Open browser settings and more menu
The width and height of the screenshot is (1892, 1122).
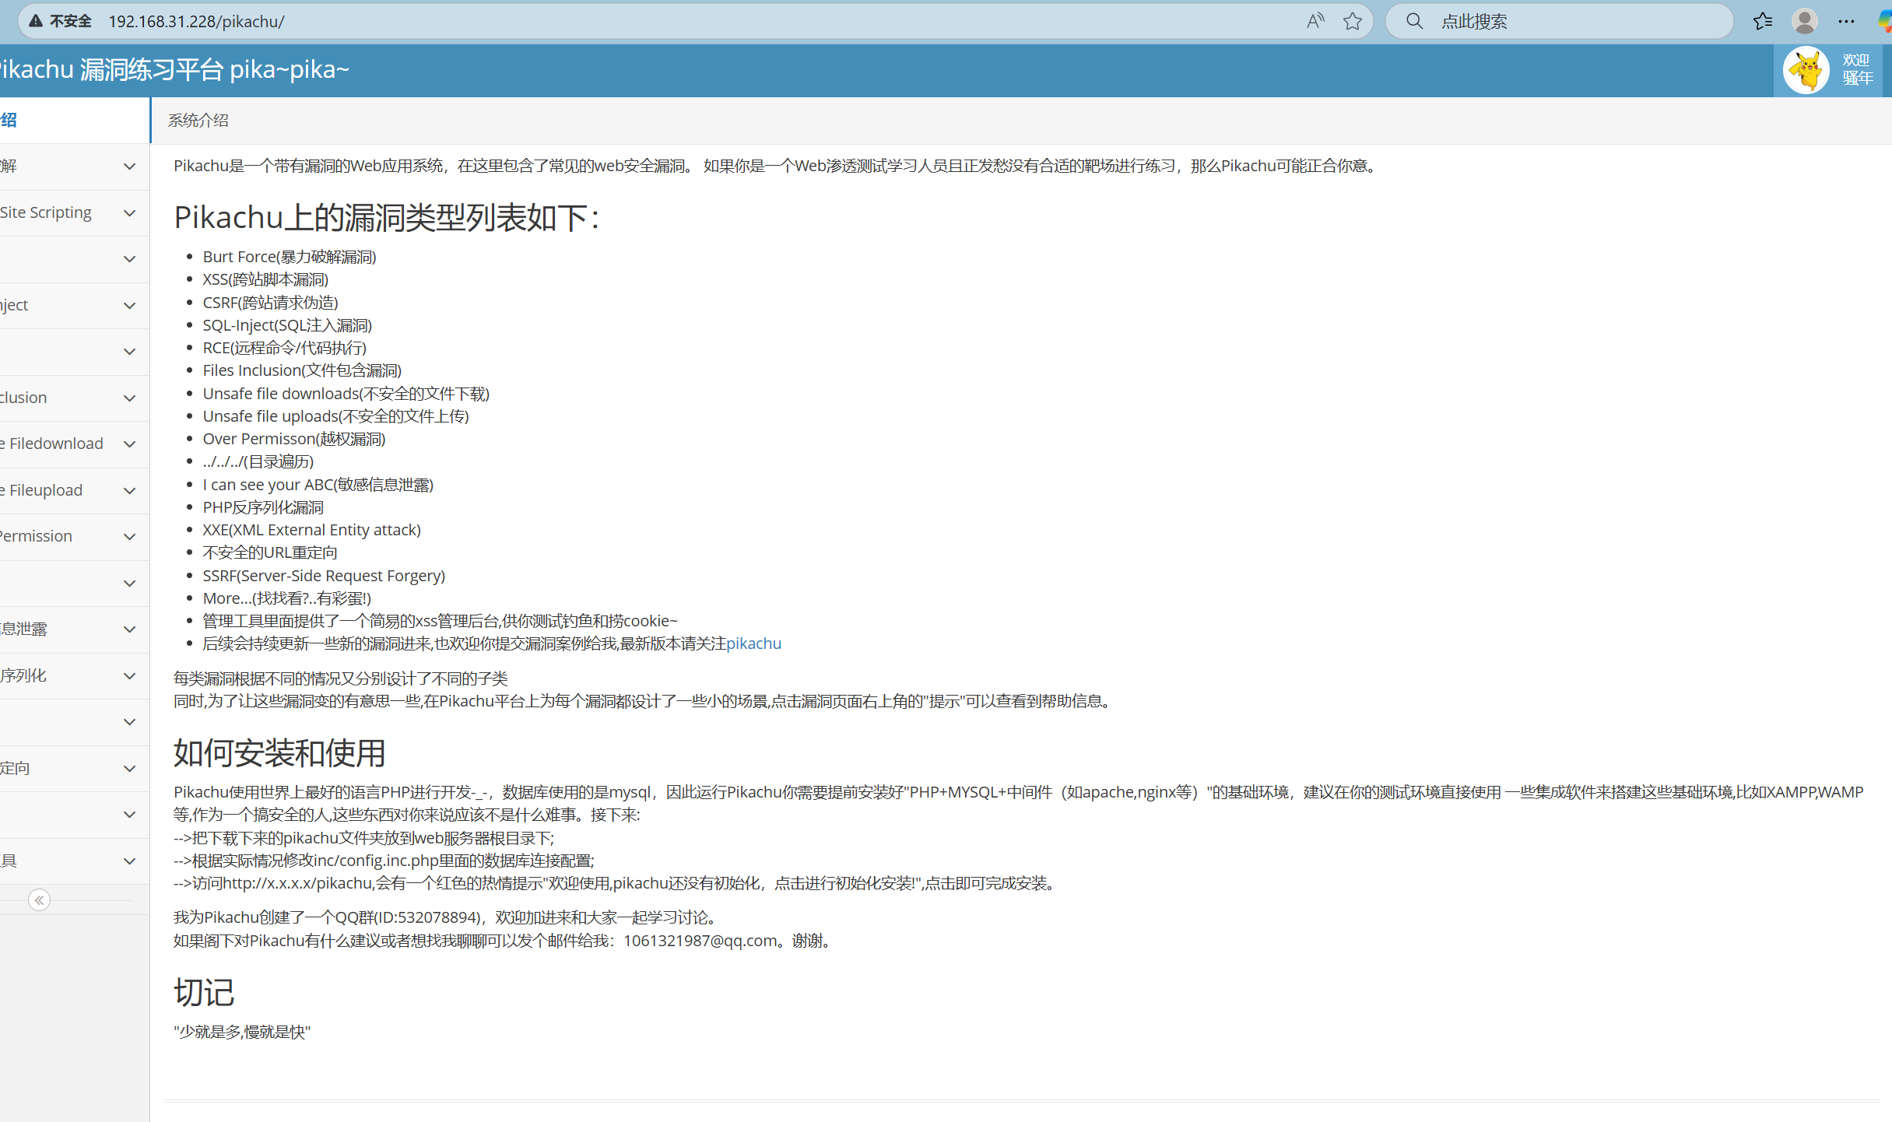(x=1846, y=21)
